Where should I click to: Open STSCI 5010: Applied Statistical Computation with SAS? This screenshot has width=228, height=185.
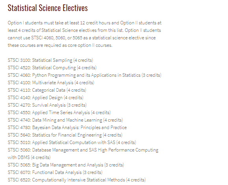click(x=72, y=142)
